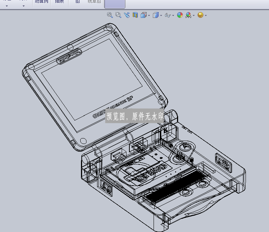Expand the Display Style dropdown arrow
This screenshot has width=269, height=232.
pyautogui.click(x=161, y=16)
